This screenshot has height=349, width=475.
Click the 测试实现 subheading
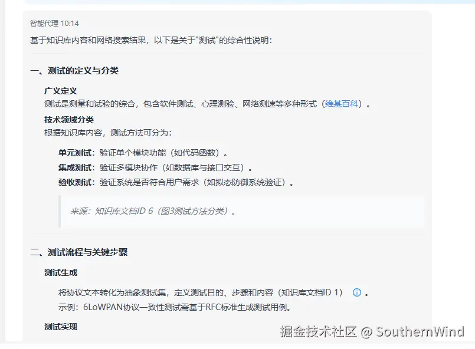[61, 327]
